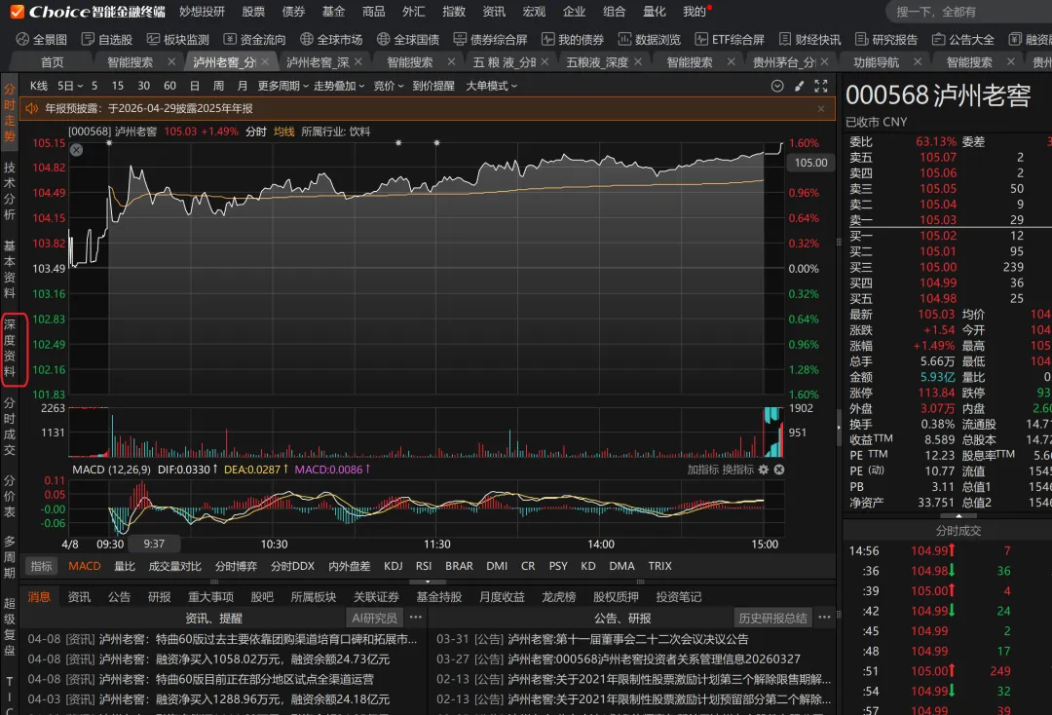Screen dimensions: 1052x715
Task: Select RSI indicator
Action: 424,566
